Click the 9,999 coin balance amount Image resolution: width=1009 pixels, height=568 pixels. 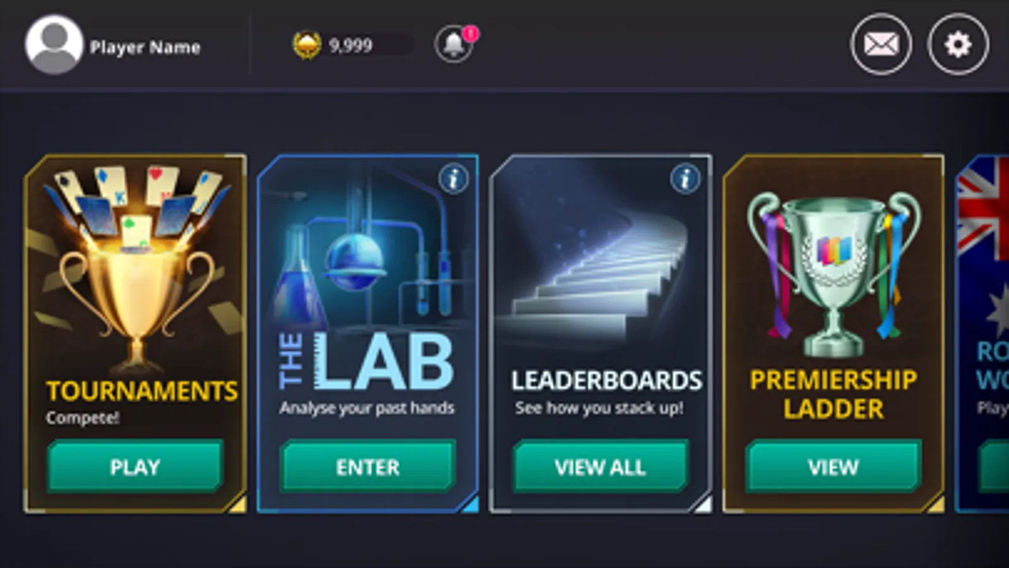(350, 45)
